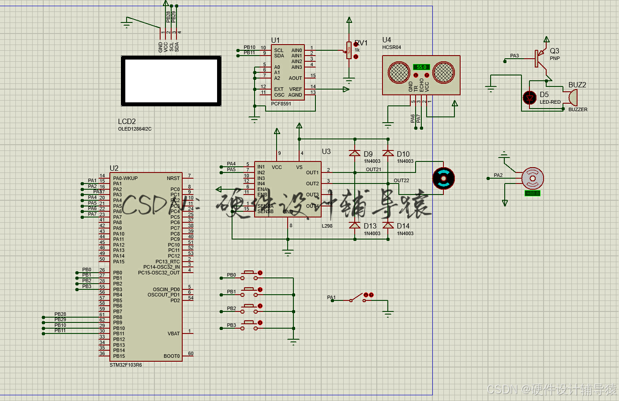Increase HCSR04 distance with up-arrow dot
Screen dimensions: 619x401
coord(427,75)
